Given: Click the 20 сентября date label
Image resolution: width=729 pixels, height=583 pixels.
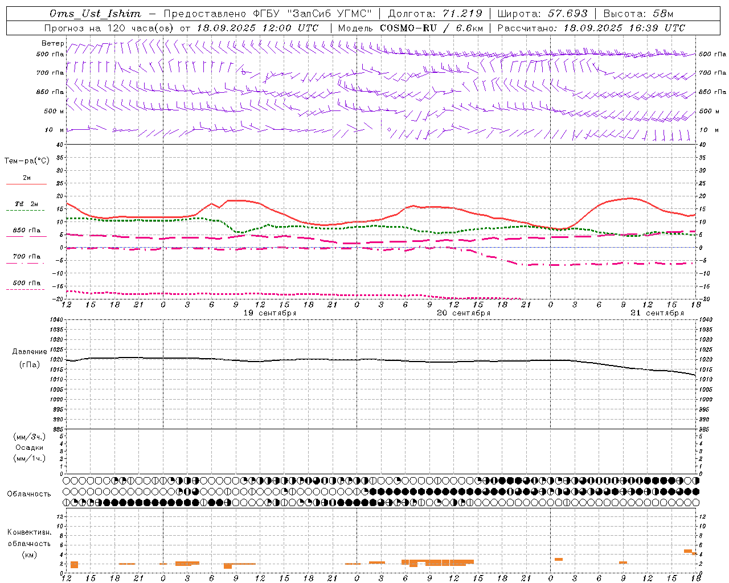Looking at the screenshot, I should tap(464, 313).
